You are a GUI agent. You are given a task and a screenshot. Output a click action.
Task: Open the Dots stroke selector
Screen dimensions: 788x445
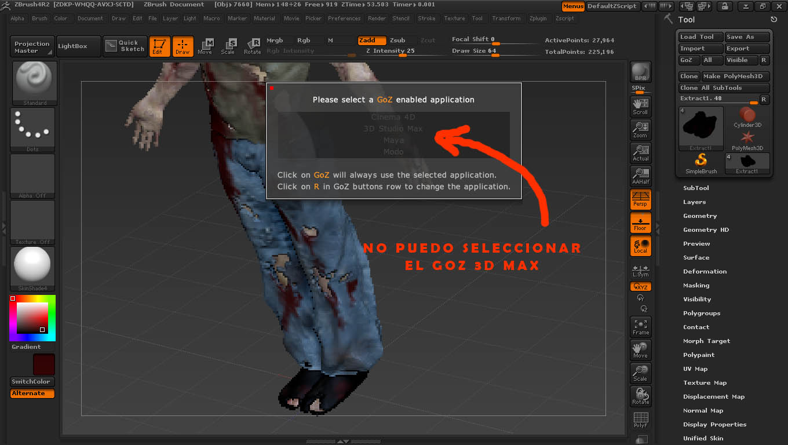click(33, 130)
